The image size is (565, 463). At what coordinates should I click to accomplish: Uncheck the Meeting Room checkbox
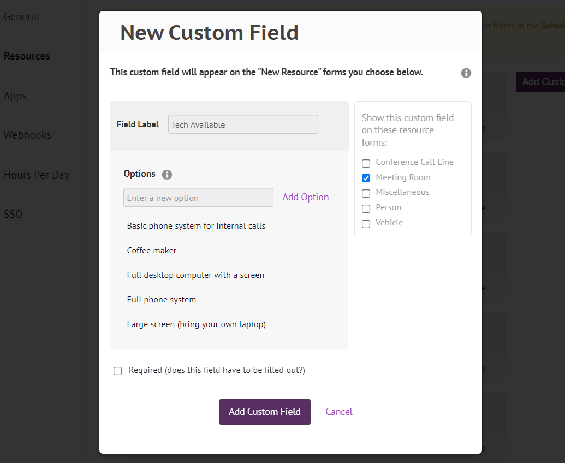click(366, 178)
